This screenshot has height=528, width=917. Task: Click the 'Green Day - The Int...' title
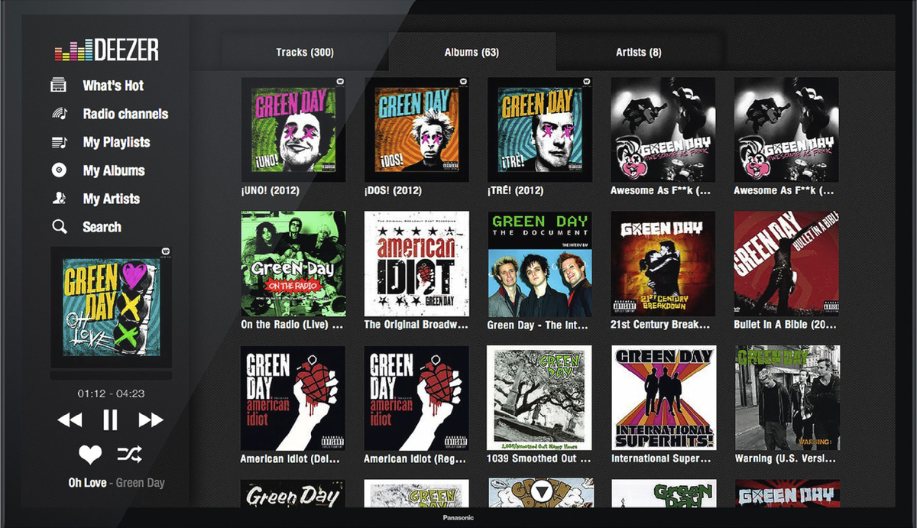coord(538,325)
